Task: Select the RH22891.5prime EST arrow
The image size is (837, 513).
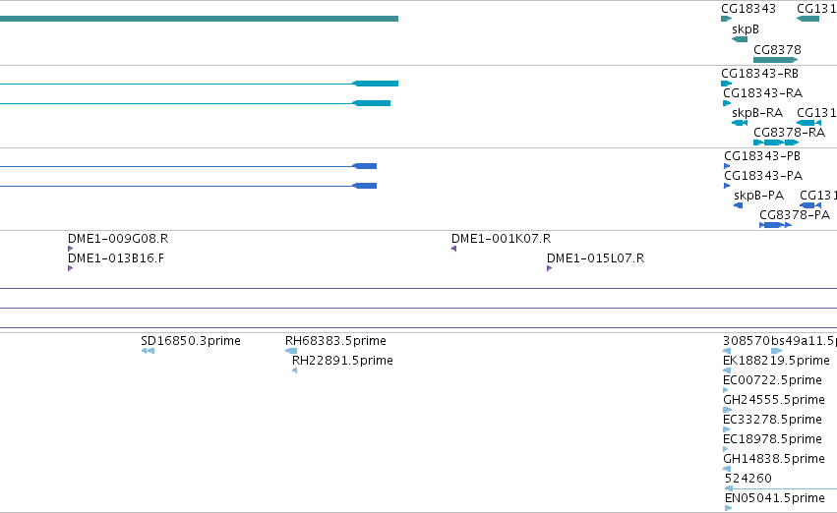Action: tap(294, 370)
